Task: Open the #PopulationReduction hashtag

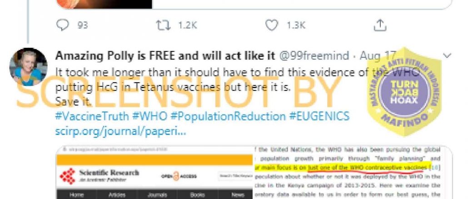Action: tap(228, 116)
